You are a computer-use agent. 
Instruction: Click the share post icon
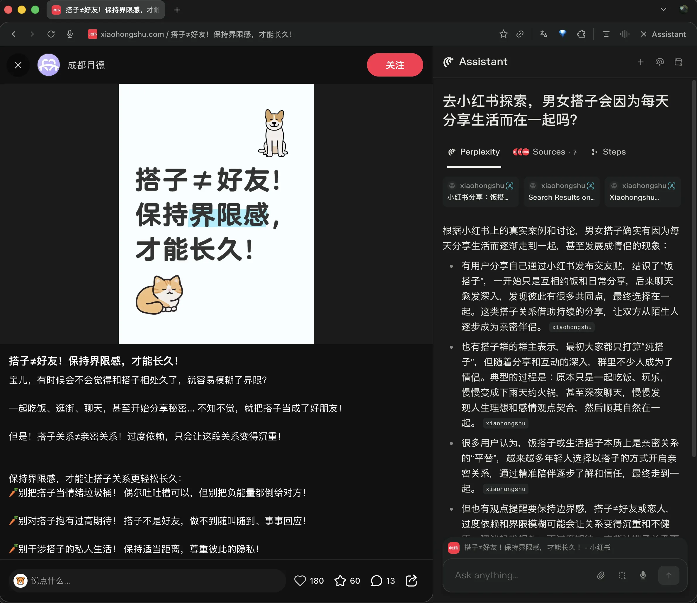click(411, 580)
